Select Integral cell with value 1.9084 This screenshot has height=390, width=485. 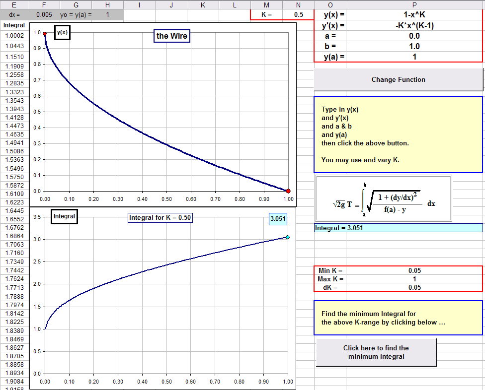[14, 382]
